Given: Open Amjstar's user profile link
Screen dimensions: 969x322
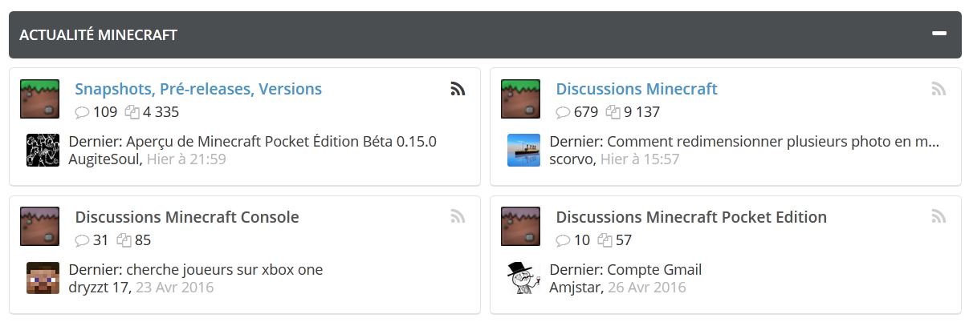Looking at the screenshot, I should click(x=575, y=287).
